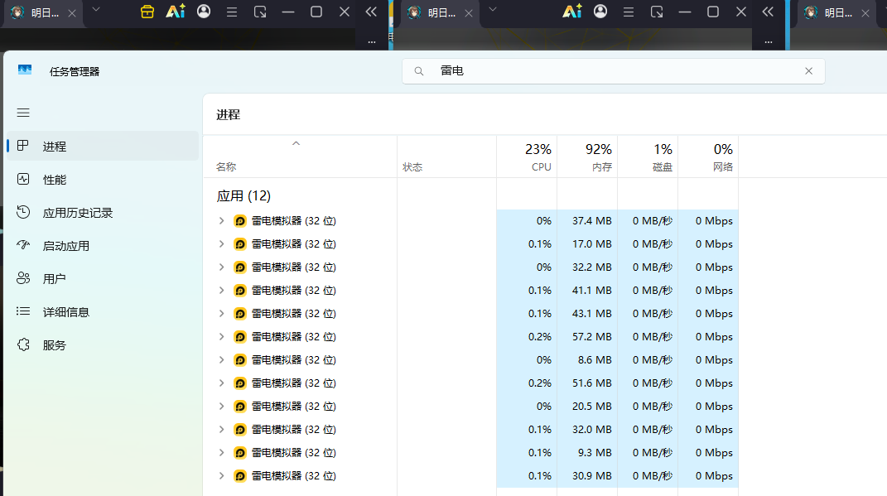The image size is (887, 496).
Task: Sort processes by the 名称 column header
Action: (x=300, y=157)
